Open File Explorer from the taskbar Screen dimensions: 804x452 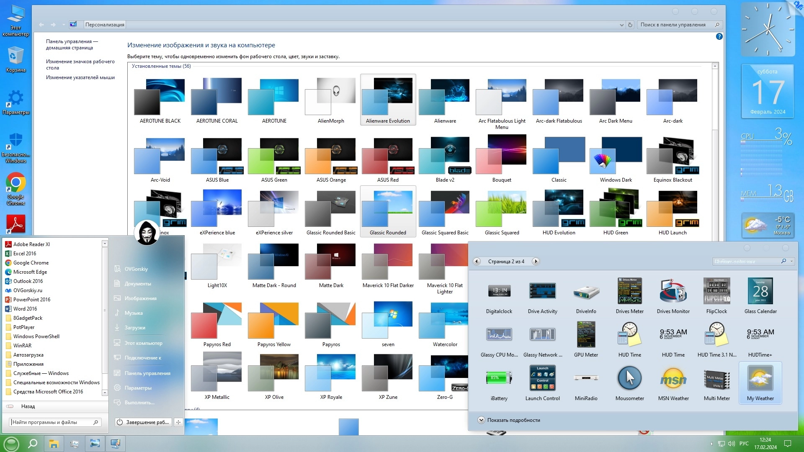click(54, 444)
